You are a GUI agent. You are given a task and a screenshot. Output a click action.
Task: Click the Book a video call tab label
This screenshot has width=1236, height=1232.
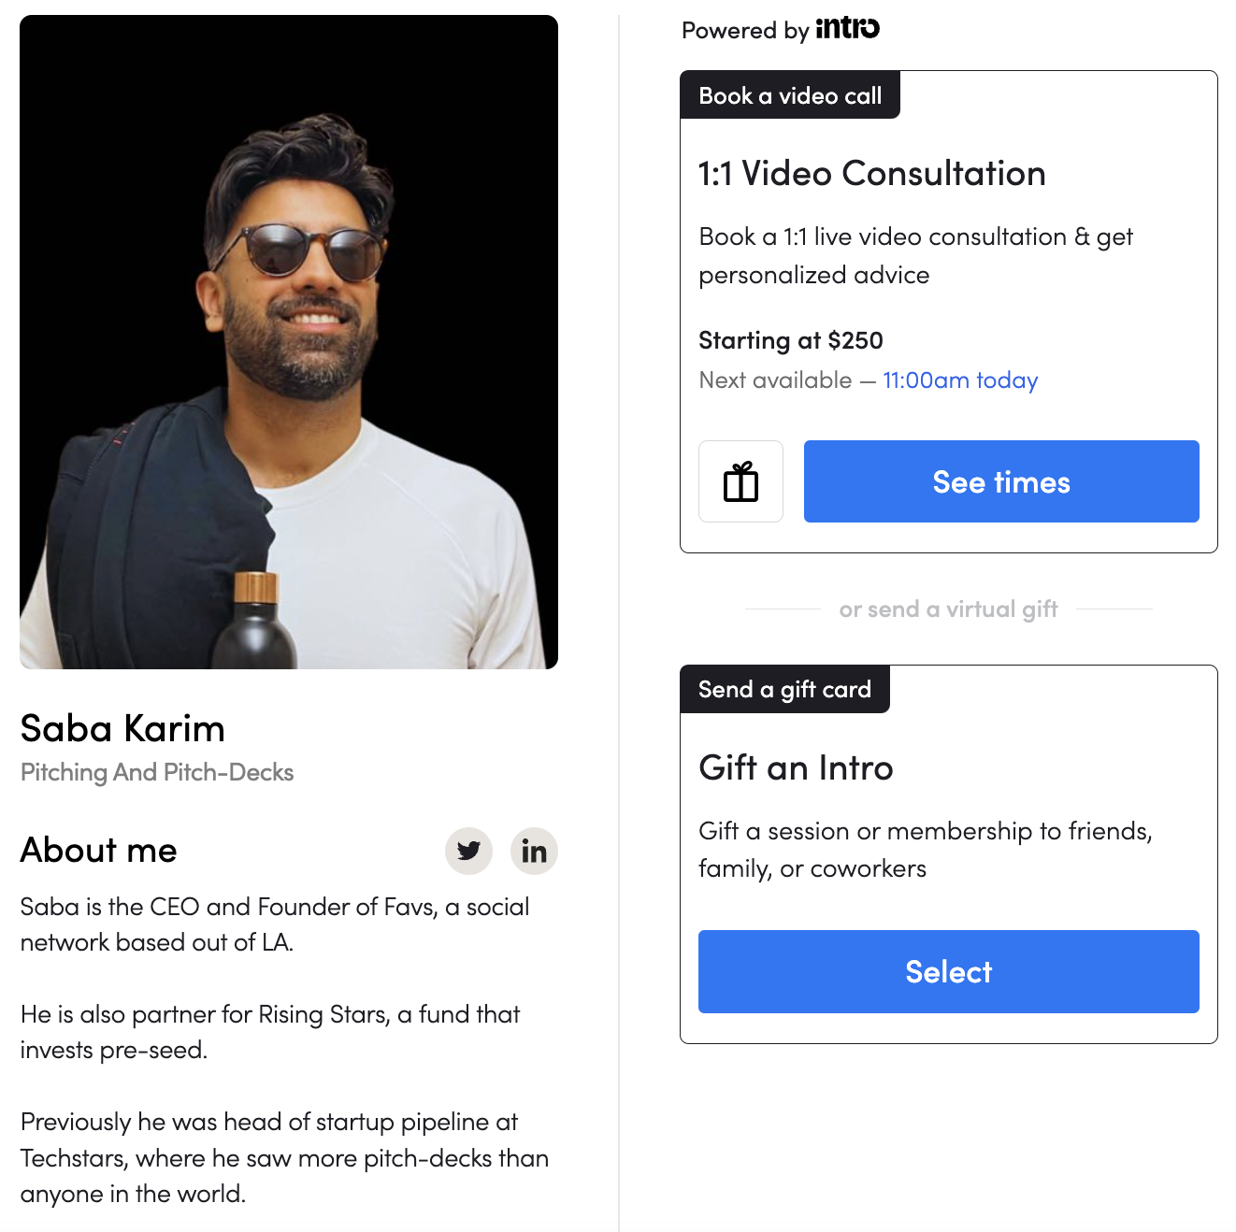click(x=790, y=95)
